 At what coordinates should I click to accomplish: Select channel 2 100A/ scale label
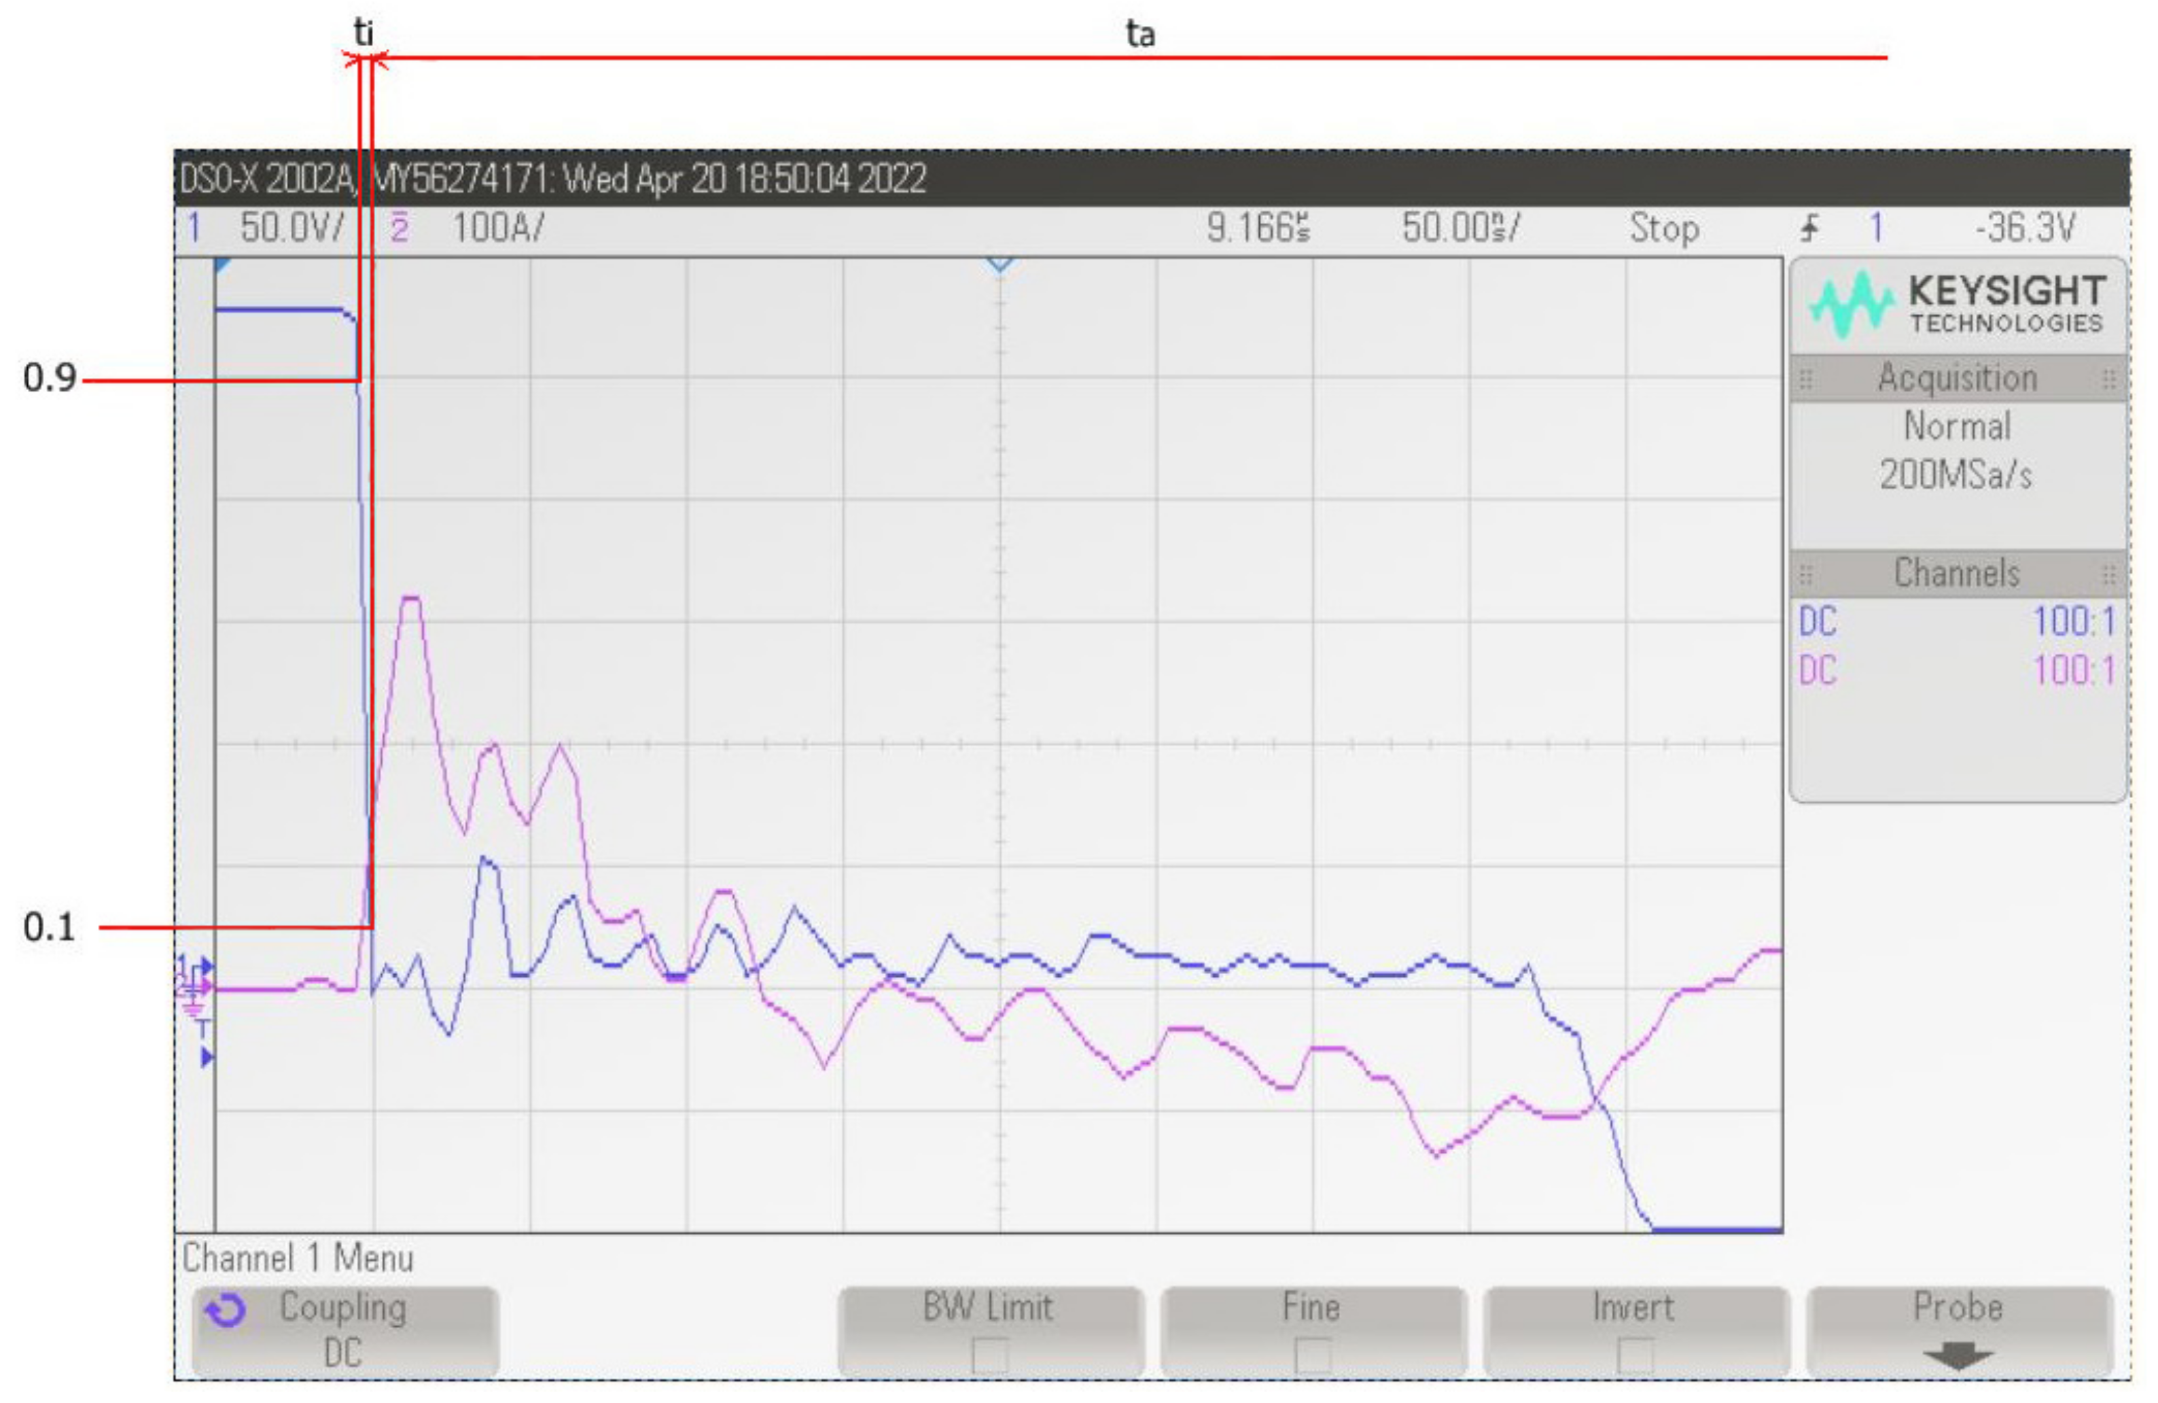point(498,228)
